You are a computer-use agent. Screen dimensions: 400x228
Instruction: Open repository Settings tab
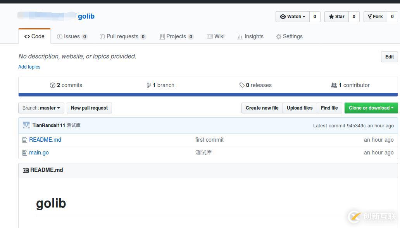coord(289,36)
